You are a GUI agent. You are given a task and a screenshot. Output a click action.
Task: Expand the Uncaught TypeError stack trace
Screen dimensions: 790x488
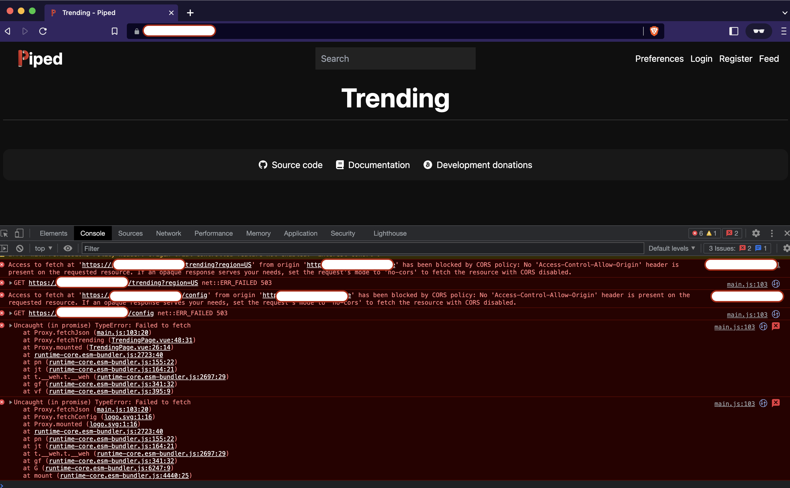point(11,325)
